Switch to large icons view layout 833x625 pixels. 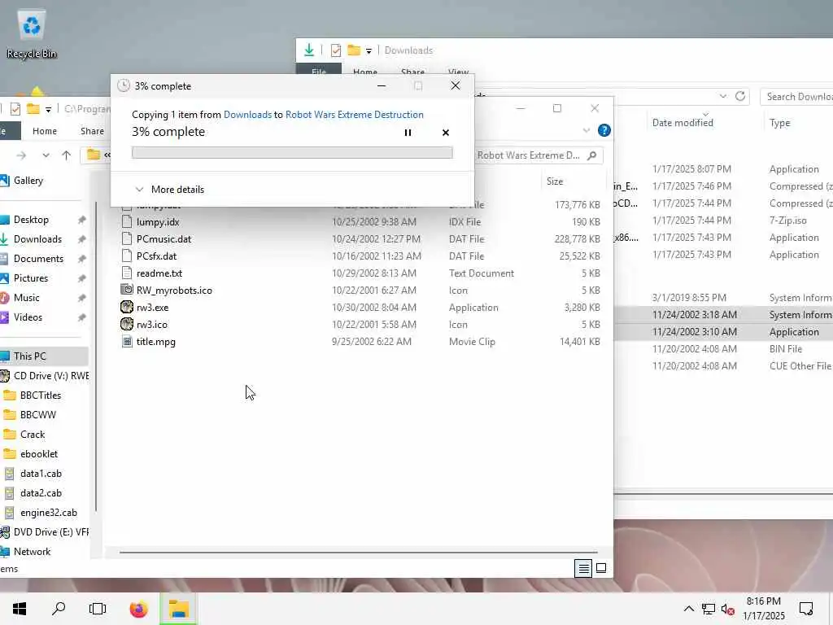tap(601, 568)
